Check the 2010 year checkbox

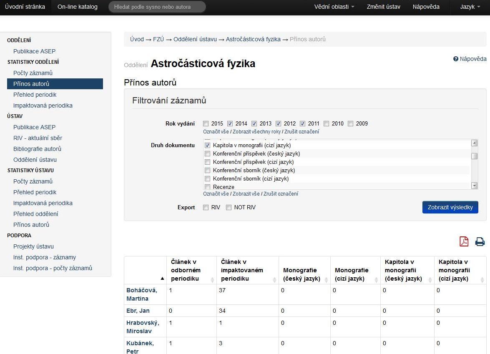[x=326, y=124]
